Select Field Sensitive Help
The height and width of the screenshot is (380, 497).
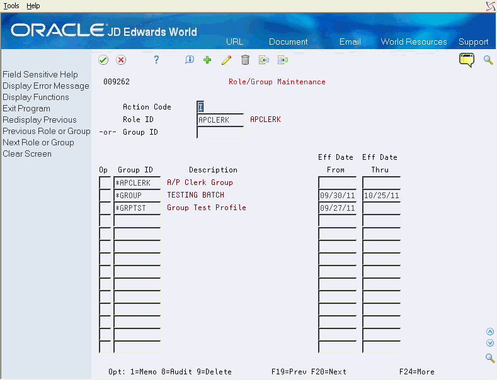[40, 74]
